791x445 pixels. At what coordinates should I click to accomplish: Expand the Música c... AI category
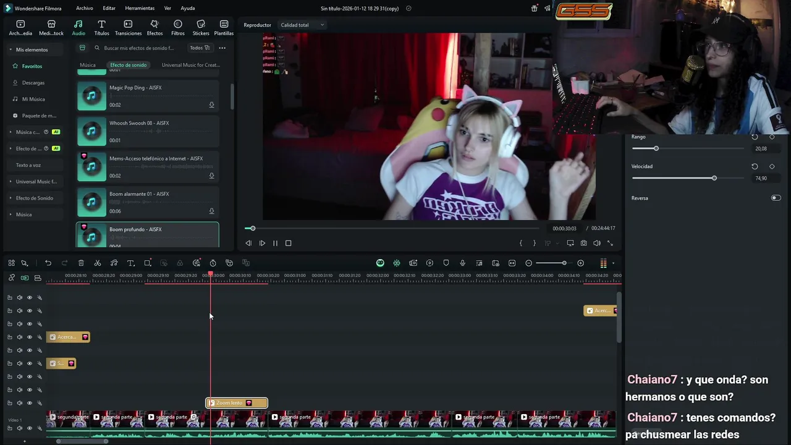[11, 132]
